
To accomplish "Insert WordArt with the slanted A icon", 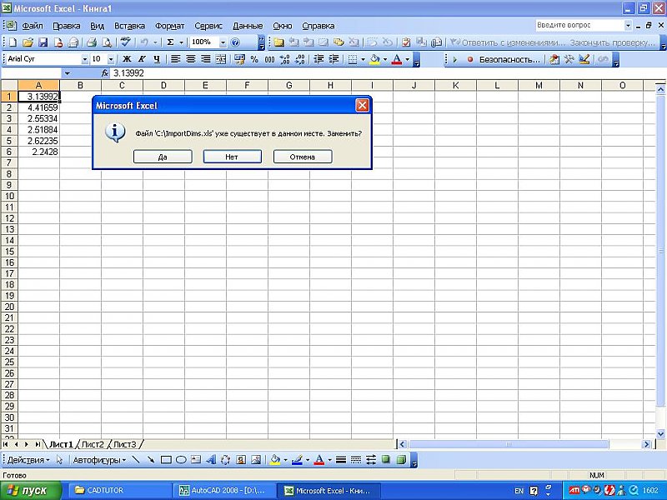I will click(x=211, y=460).
